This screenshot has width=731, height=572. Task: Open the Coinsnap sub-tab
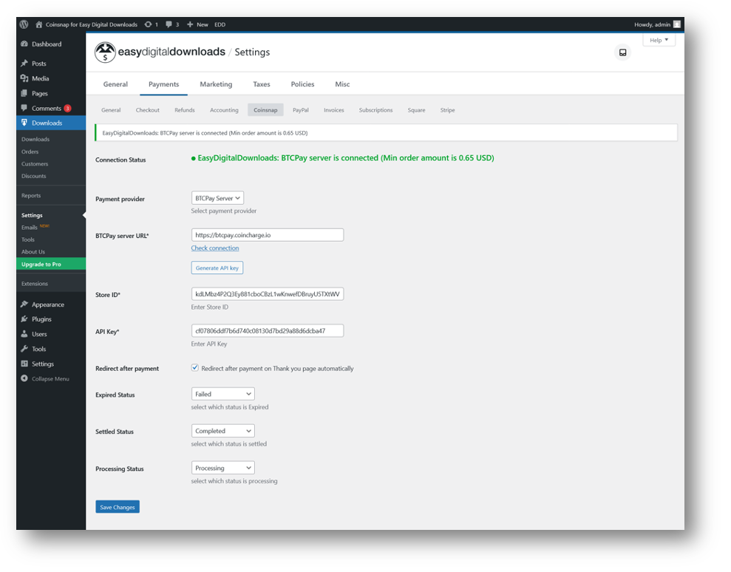[x=265, y=110]
